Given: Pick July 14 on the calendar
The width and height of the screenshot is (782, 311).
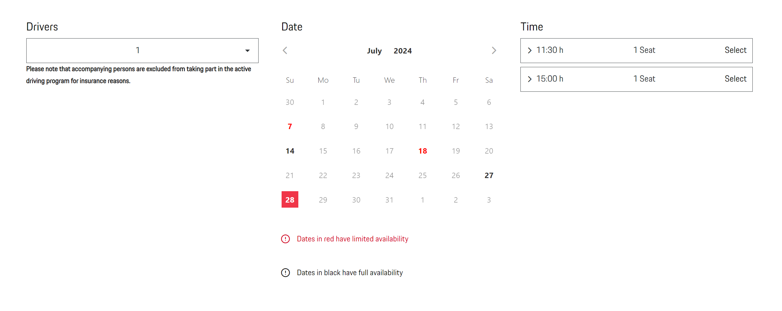Looking at the screenshot, I should coord(290,151).
